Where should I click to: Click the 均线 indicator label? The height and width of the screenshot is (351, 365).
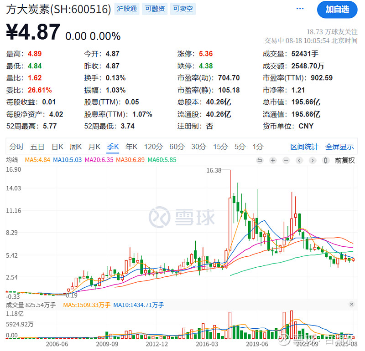coord(12,160)
